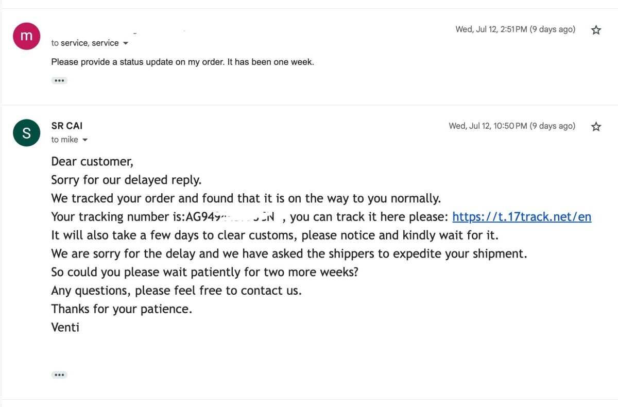Click the "Please provide a status update" message text
This screenshot has height=407, width=618.
click(182, 62)
